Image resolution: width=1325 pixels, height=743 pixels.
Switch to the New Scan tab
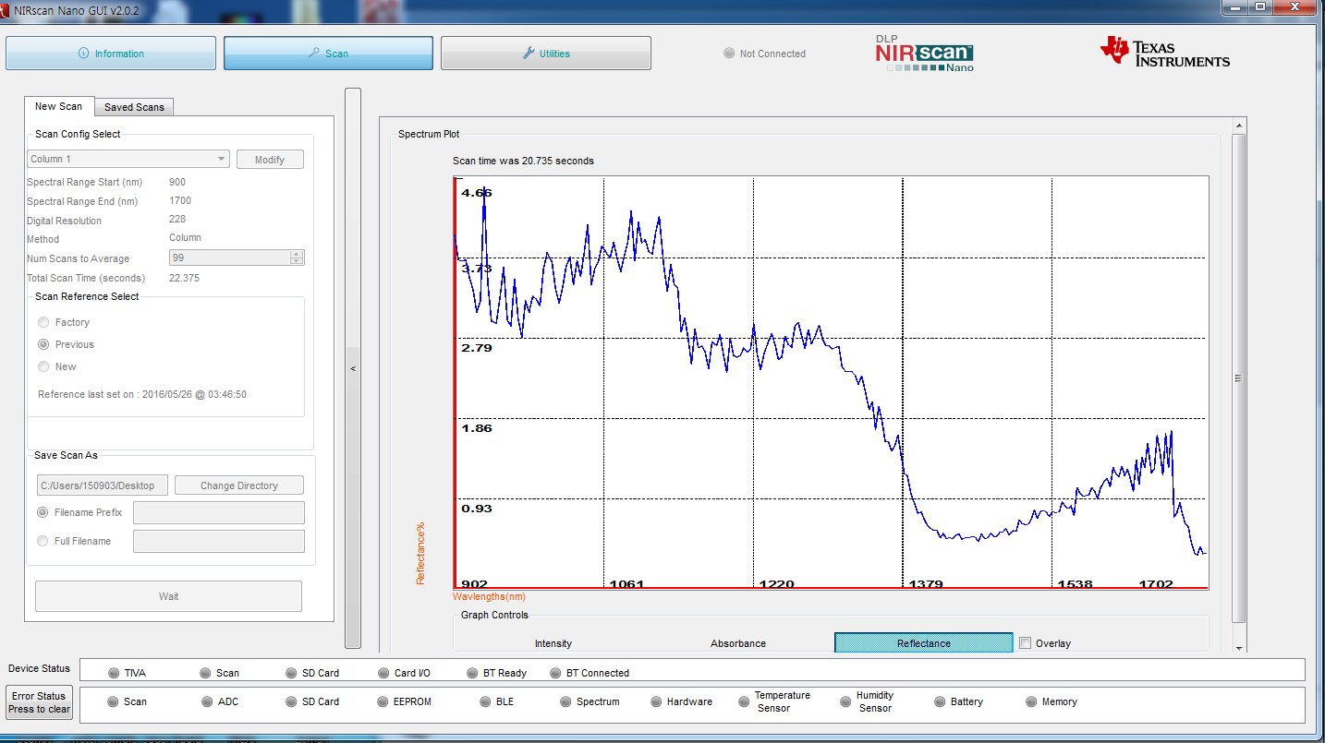pyautogui.click(x=59, y=106)
